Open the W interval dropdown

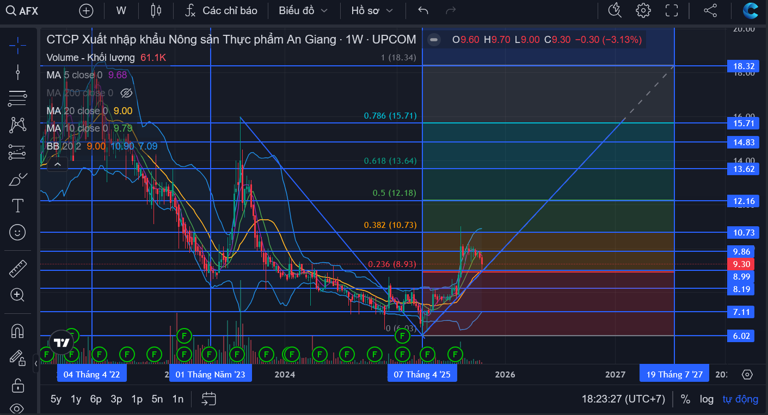tap(121, 10)
